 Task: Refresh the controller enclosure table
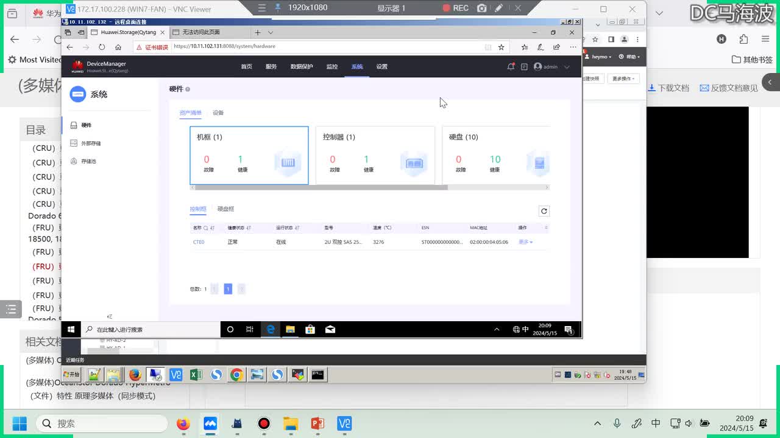click(544, 211)
